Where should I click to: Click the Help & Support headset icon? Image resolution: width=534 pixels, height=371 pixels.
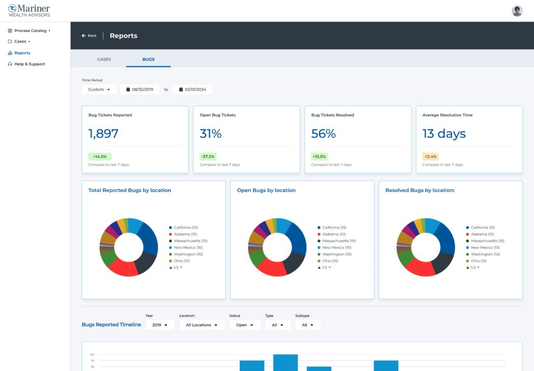[10, 64]
